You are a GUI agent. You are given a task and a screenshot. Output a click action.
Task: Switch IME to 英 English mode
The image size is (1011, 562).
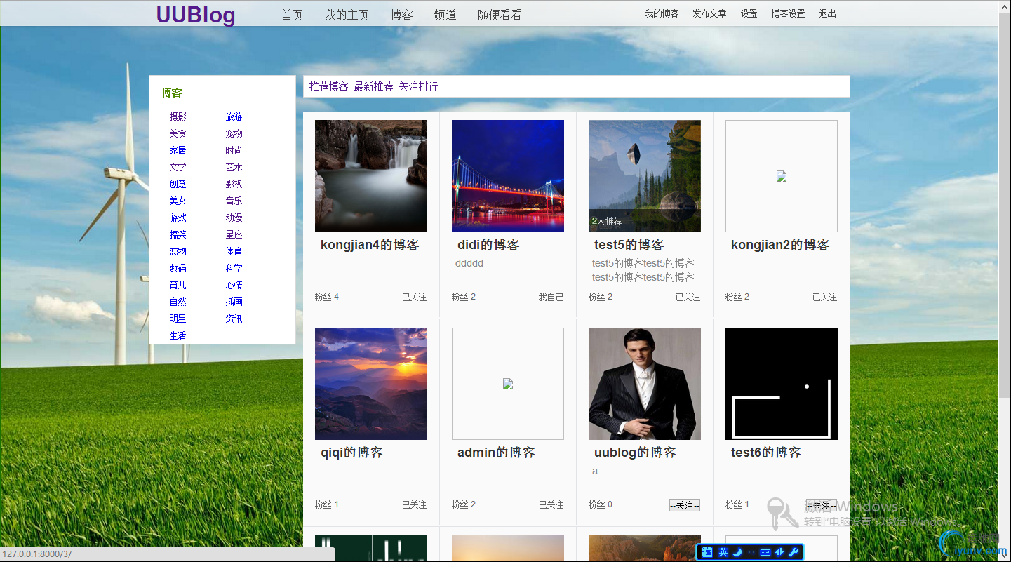click(x=723, y=552)
